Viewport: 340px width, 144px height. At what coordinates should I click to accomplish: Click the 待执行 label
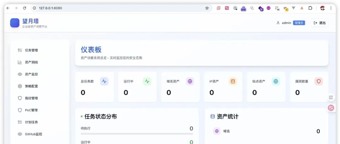point(85,128)
